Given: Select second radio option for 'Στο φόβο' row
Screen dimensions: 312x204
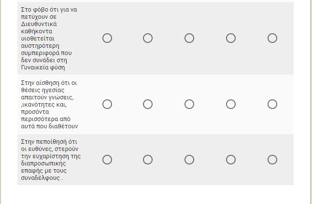Looking at the screenshot, I should (x=148, y=38).
